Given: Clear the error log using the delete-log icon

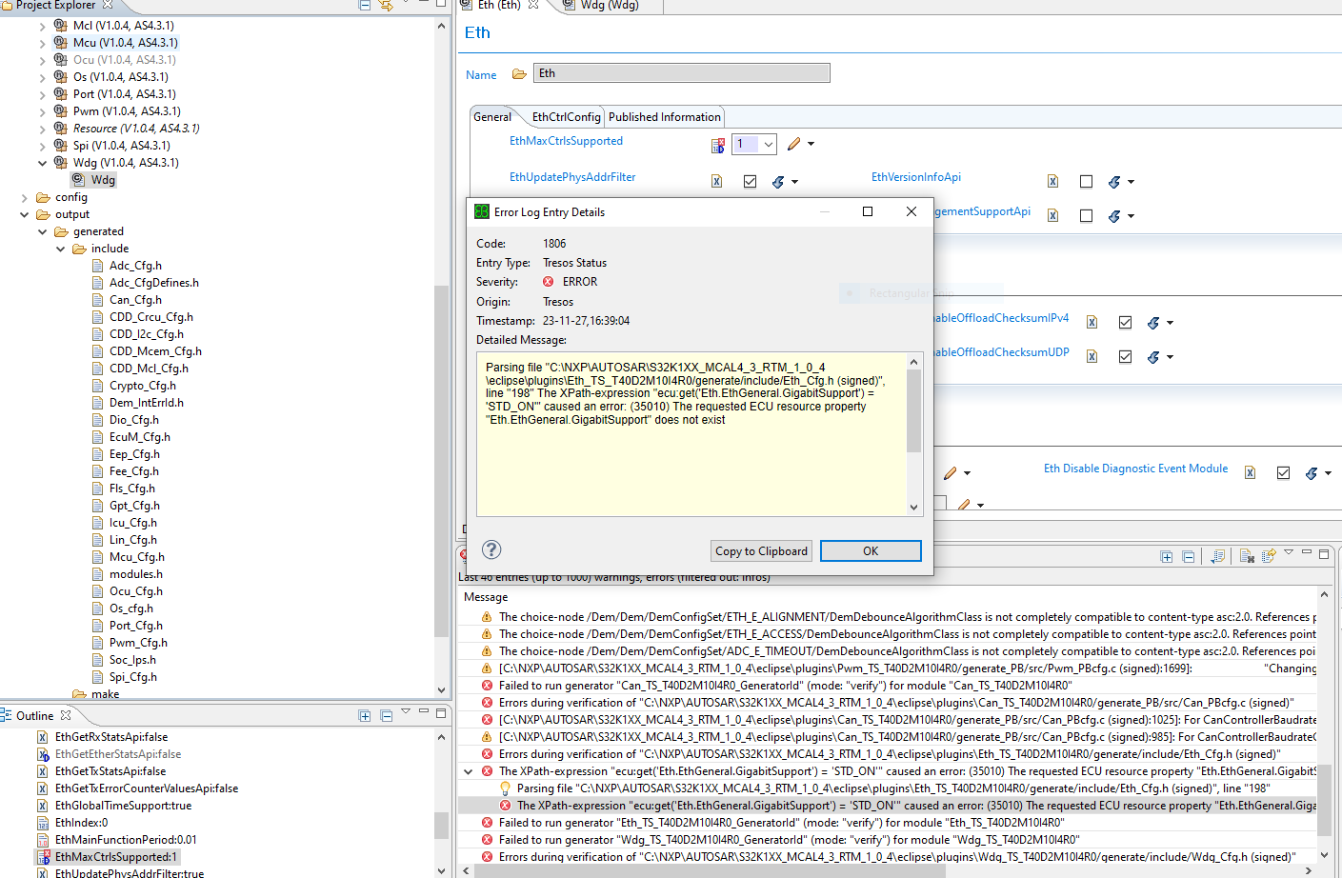Looking at the screenshot, I should tap(1246, 555).
